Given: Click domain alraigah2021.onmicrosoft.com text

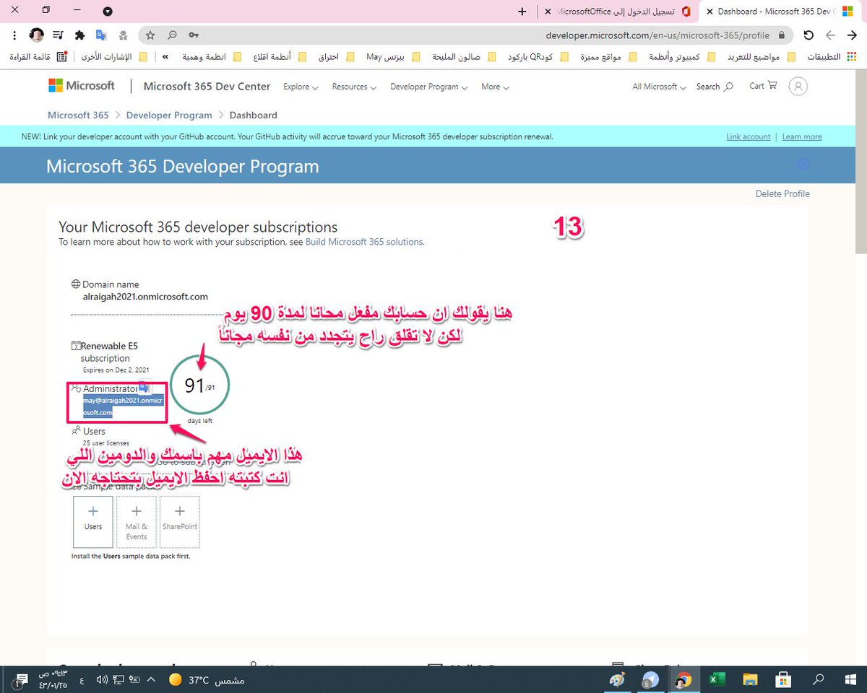Looking at the screenshot, I should 145,296.
